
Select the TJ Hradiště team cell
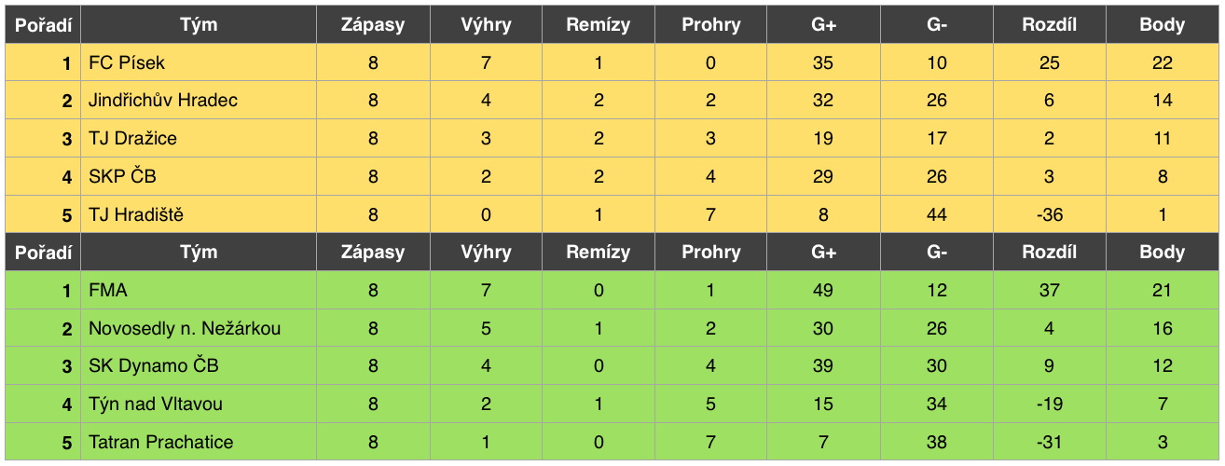click(x=199, y=214)
